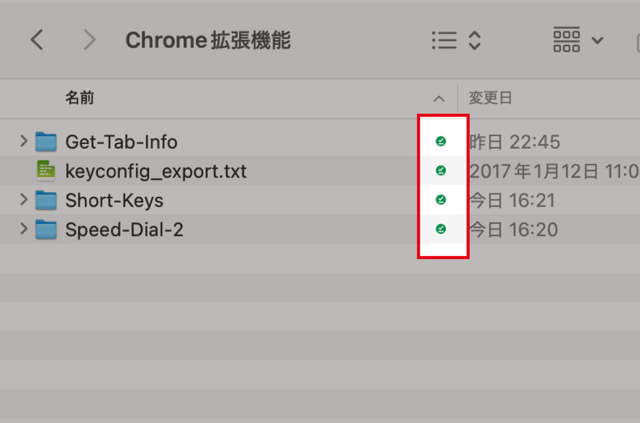This screenshot has width=640, height=423.
Task: Go forward with the right chevron
Action: coord(89,40)
